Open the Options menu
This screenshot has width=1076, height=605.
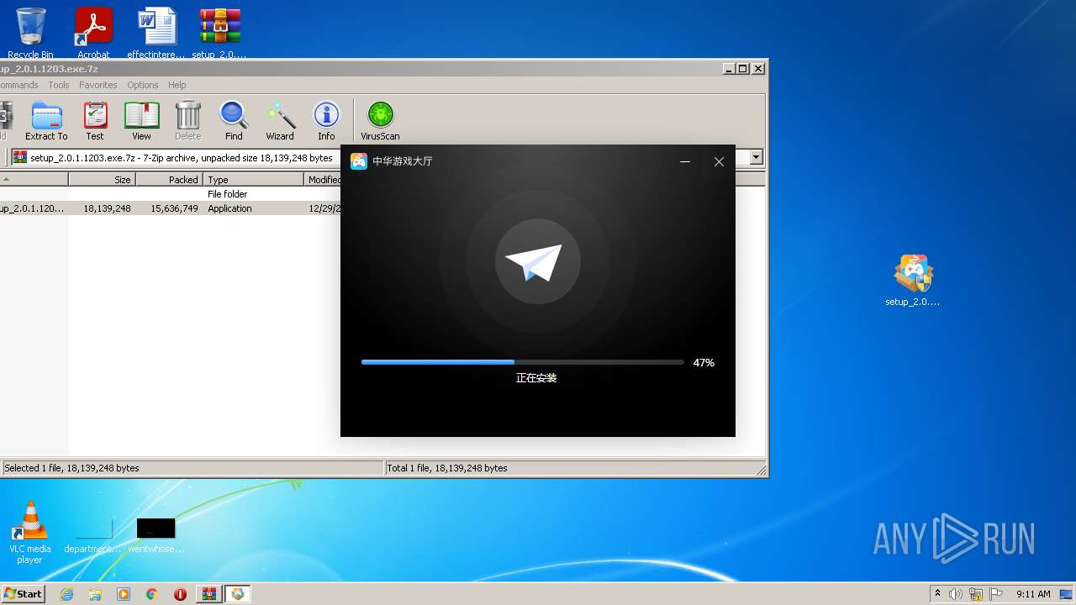[143, 85]
